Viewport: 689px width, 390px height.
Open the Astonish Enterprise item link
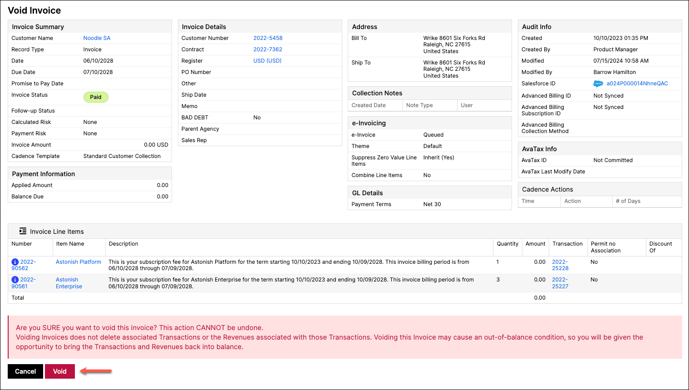click(x=69, y=283)
